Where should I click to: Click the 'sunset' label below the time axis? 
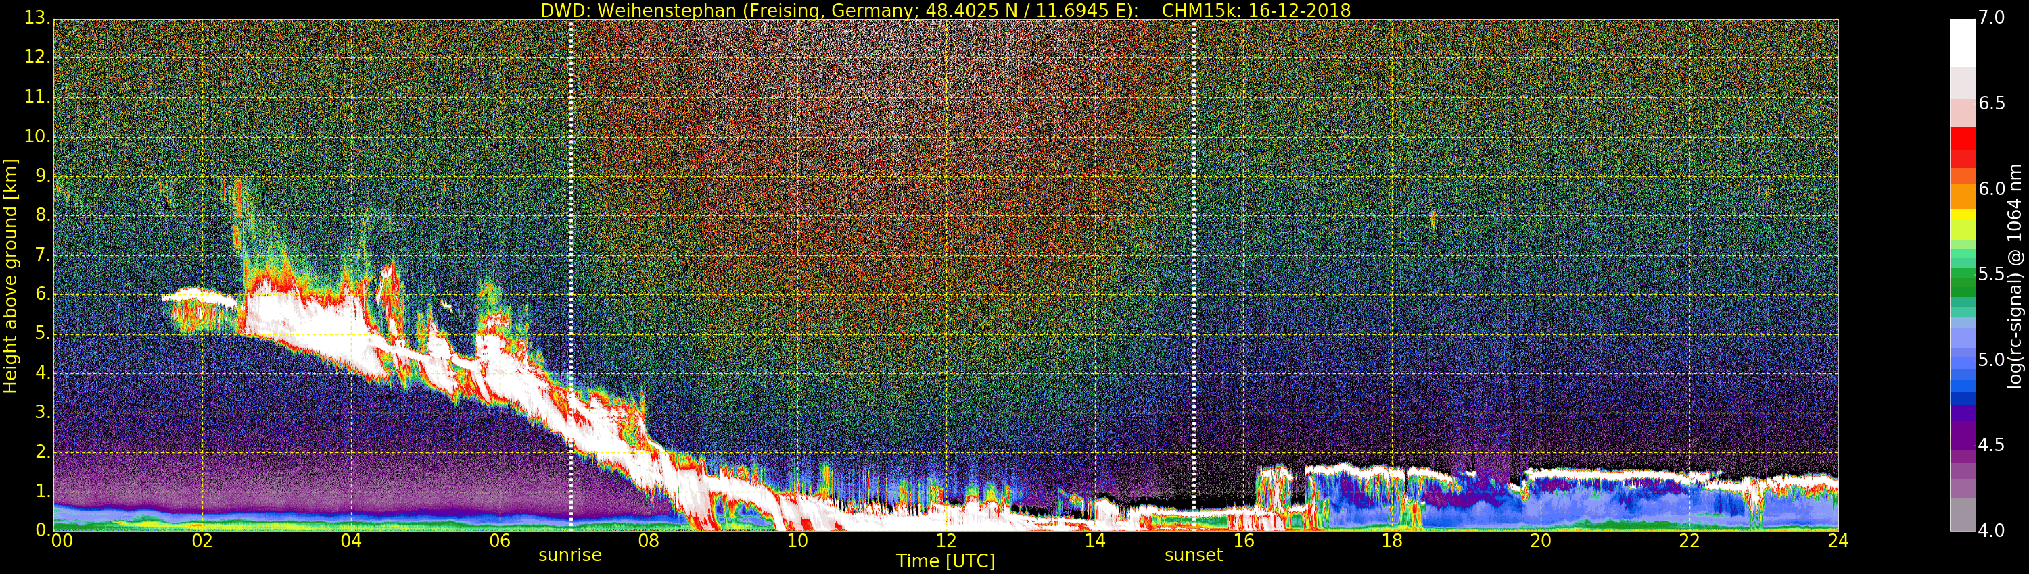coord(1193,555)
